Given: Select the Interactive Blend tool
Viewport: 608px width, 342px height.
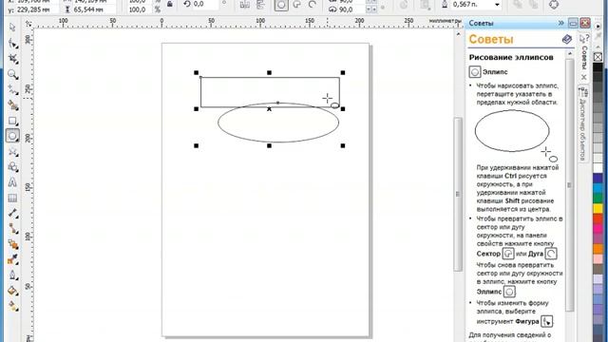Looking at the screenshot, I should click(12, 244).
